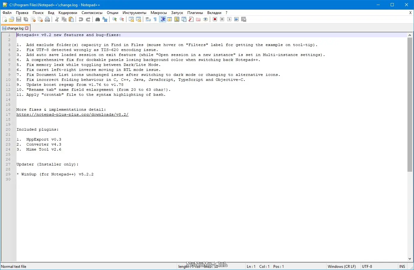Viewport: 414px width, 270px height.
Task: Toggle synchronized horizontal scrolling
Action: [x=139, y=19]
